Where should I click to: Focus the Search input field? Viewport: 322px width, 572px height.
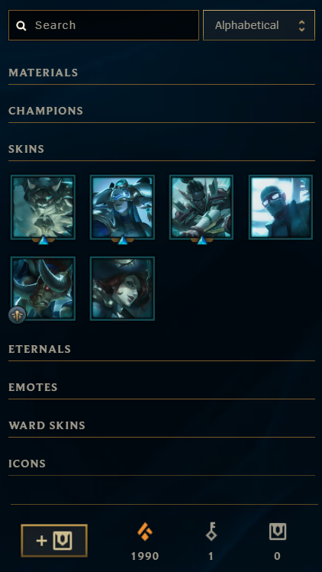(104, 25)
